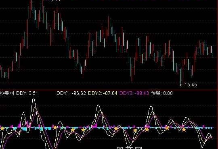Select the DDY1: -96.62 indicator label
Screen dimensions: 218x149
click(71, 93)
